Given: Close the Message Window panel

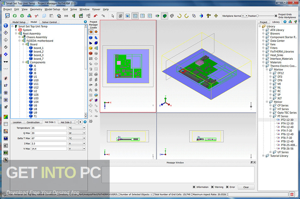Looking at the screenshot, I should [255, 162].
